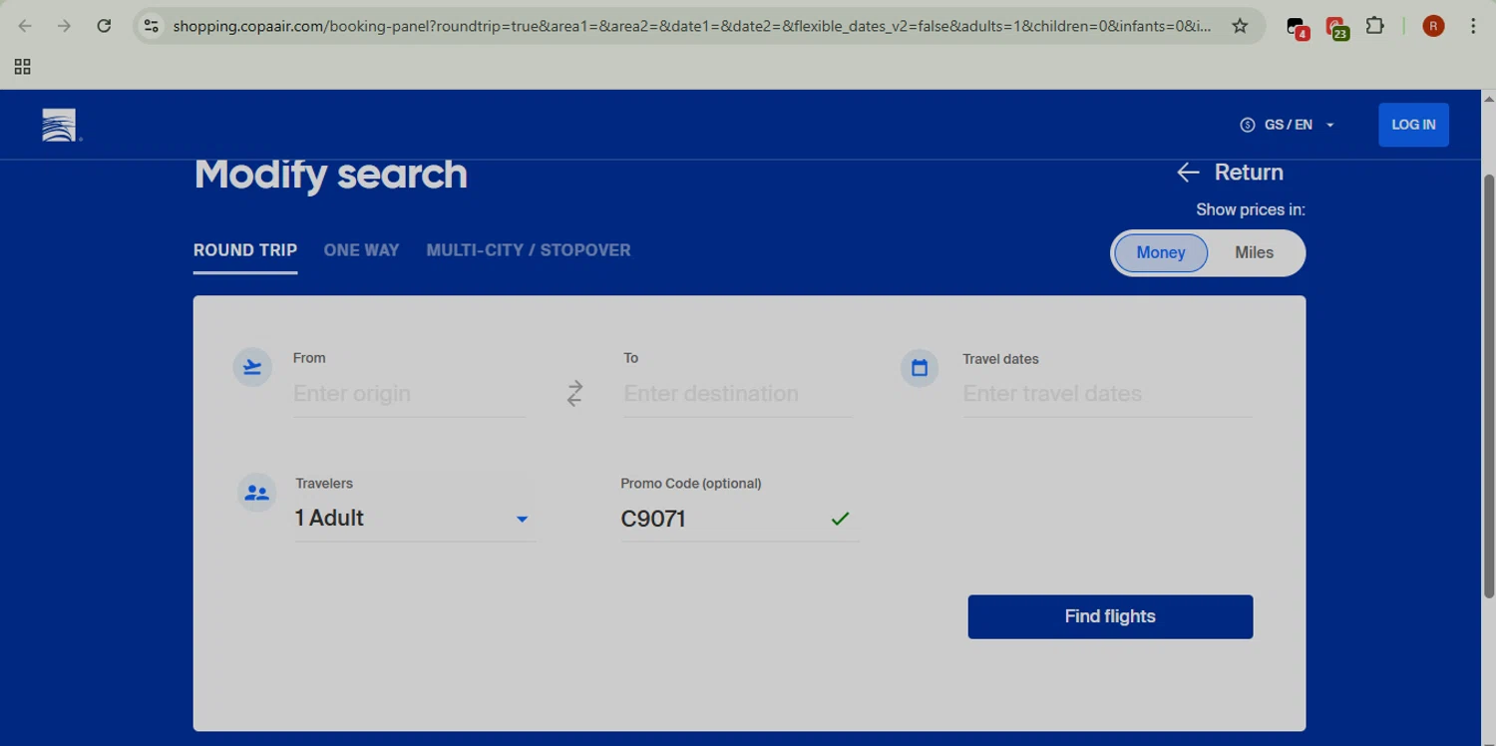Click the Modify search heading
1496x746 pixels.
(x=331, y=175)
